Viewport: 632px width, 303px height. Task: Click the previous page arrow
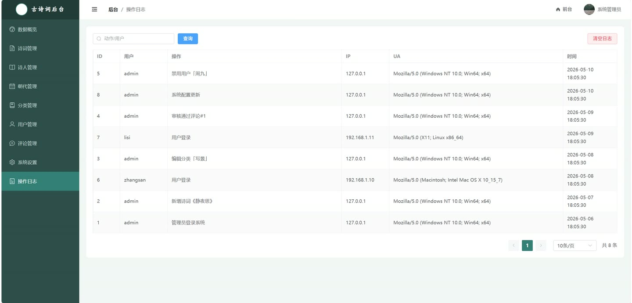point(513,245)
